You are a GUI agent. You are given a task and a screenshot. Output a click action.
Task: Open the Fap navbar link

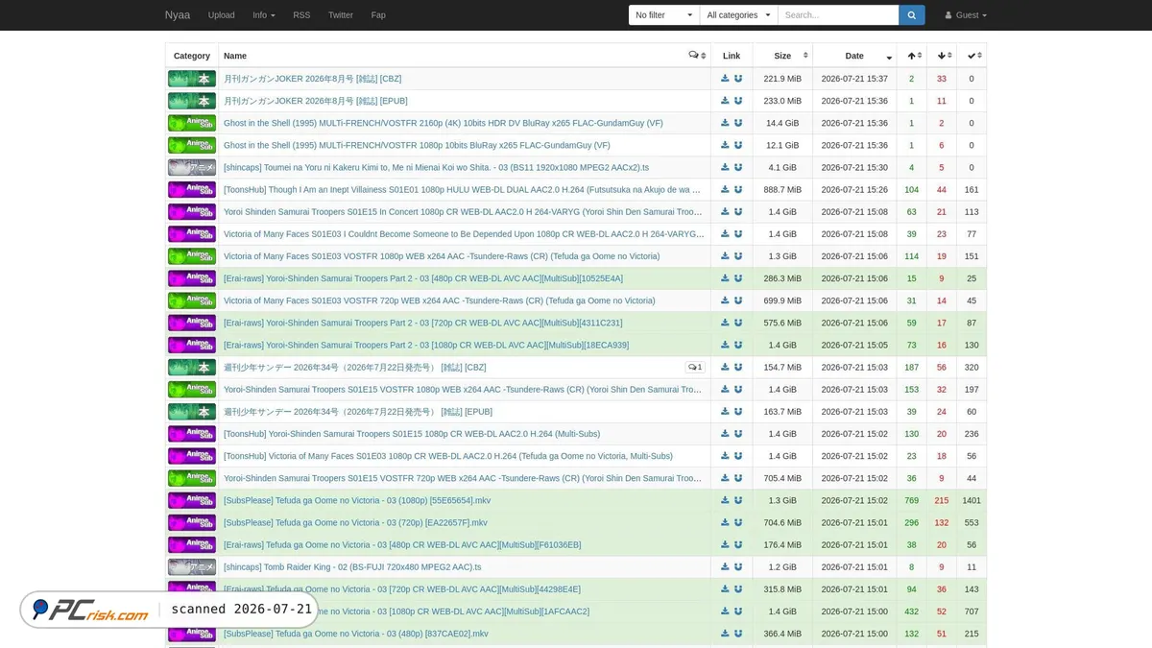coord(378,15)
